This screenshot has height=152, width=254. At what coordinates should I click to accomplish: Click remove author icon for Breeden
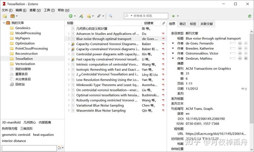(240, 48)
